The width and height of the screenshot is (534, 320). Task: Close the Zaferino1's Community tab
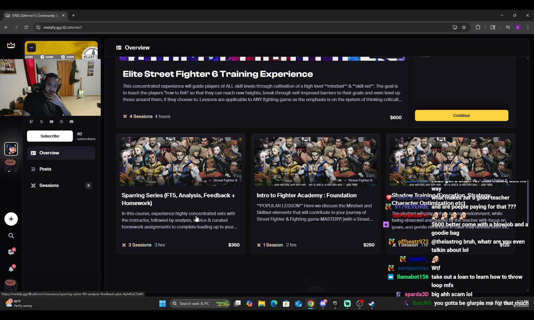click(x=63, y=16)
